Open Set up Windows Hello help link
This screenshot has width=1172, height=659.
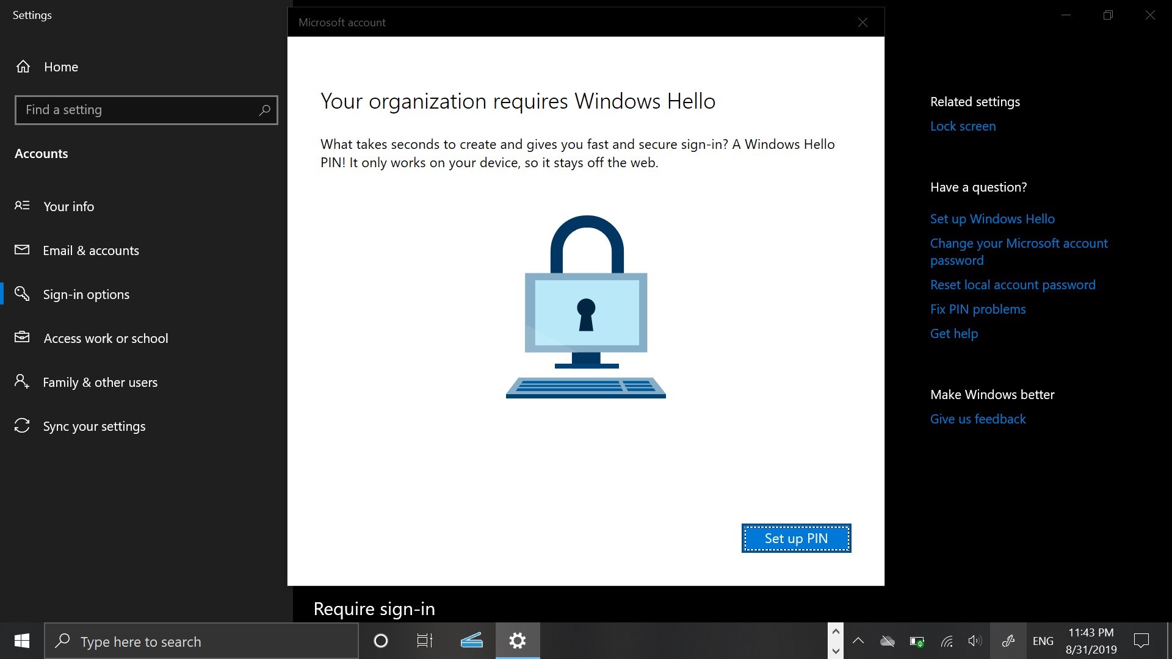pos(992,219)
